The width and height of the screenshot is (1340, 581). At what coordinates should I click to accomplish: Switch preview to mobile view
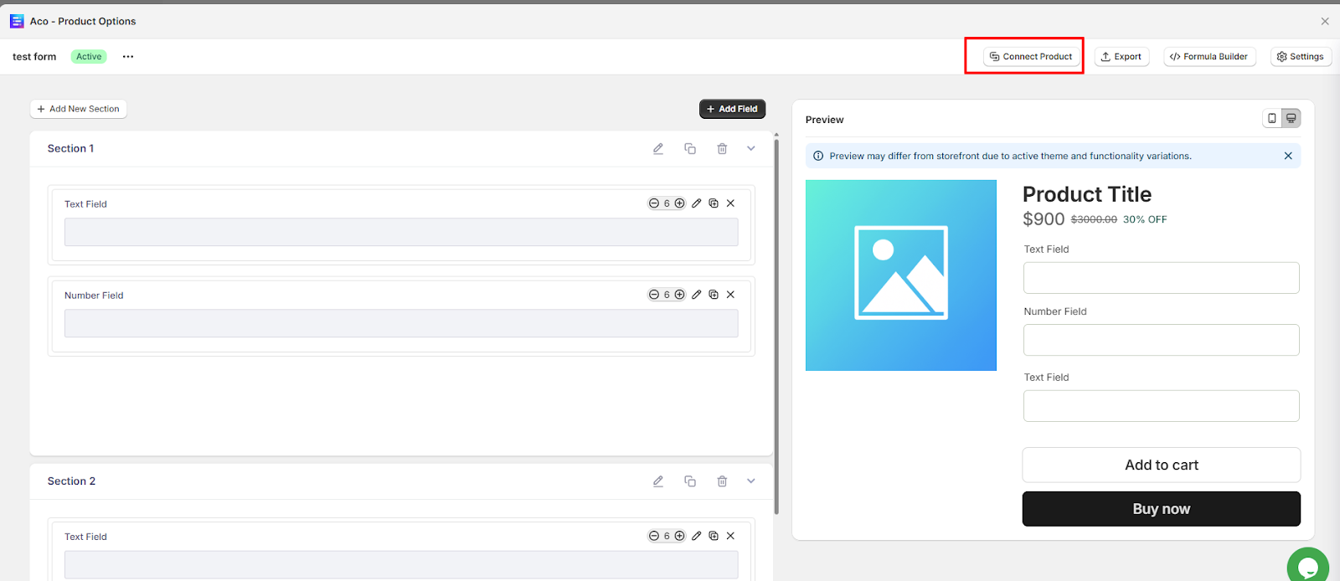pyautogui.click(x=1272, y=119)
